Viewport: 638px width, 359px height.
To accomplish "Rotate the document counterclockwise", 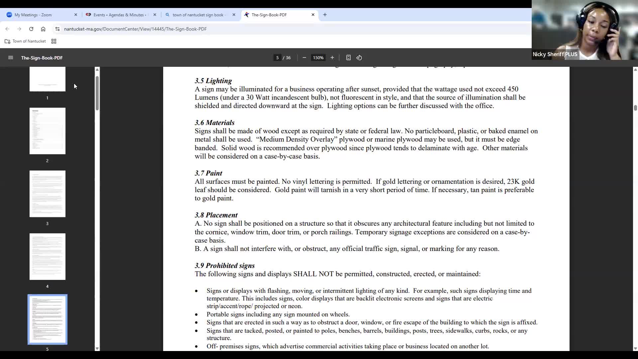I will pos(359,58).
